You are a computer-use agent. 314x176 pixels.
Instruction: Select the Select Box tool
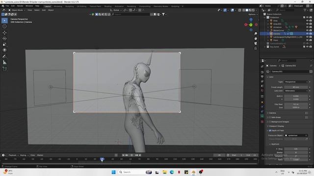(4, 21)
